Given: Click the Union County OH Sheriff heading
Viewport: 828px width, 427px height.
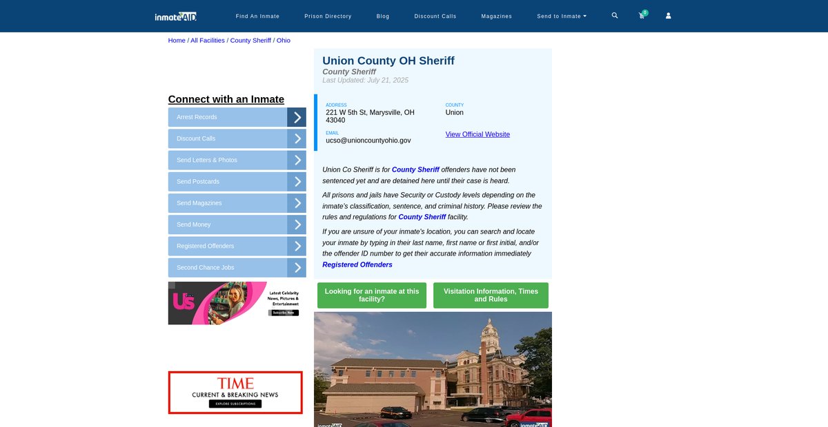Looking at the screenshot, I should pyautogui.click(x=388, y=61).
